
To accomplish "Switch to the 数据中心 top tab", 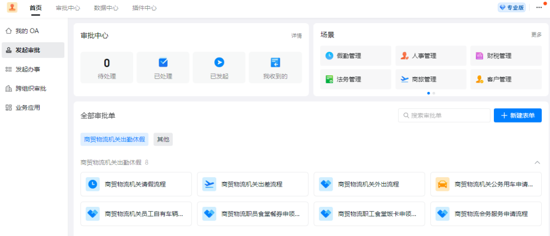I will pyautogui.click(x=106, y=8).
